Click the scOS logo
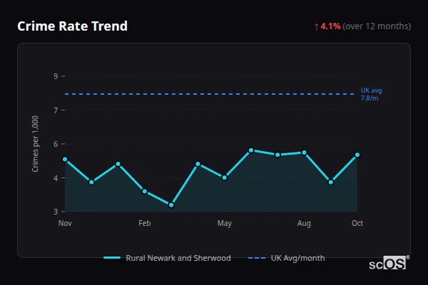Screen dimensions: 428x285 tap(389, 263)
